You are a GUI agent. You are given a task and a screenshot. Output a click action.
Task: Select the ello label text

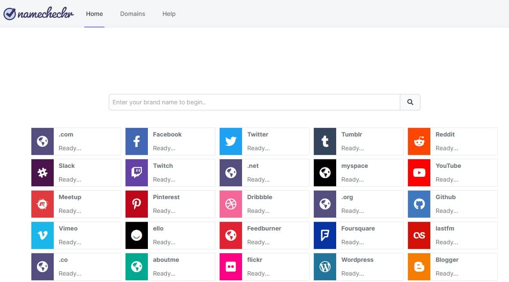(x=158, y=228)
